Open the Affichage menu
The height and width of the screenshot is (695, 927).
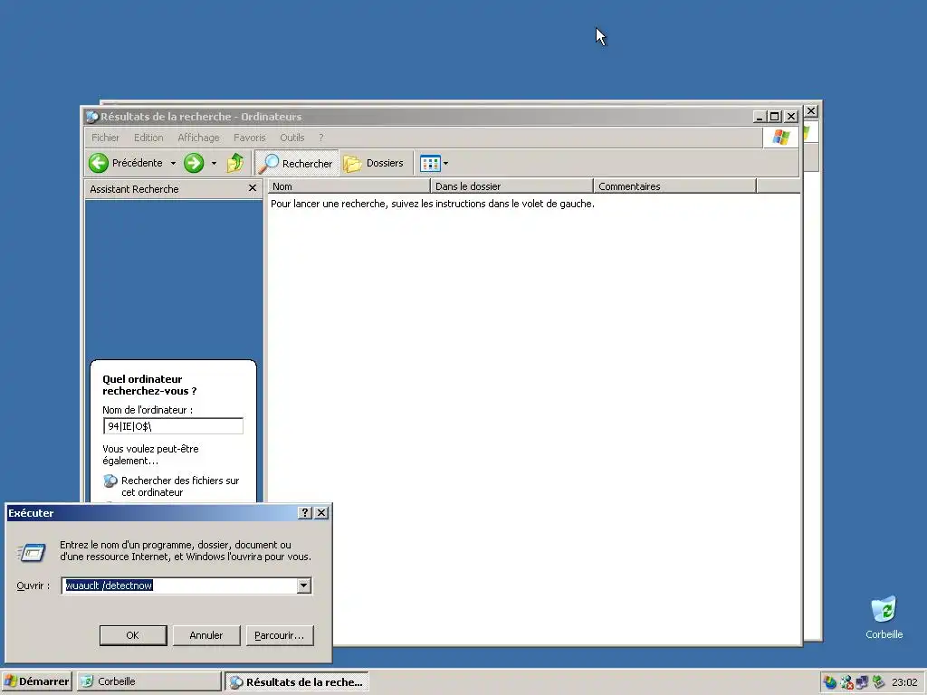198,138
